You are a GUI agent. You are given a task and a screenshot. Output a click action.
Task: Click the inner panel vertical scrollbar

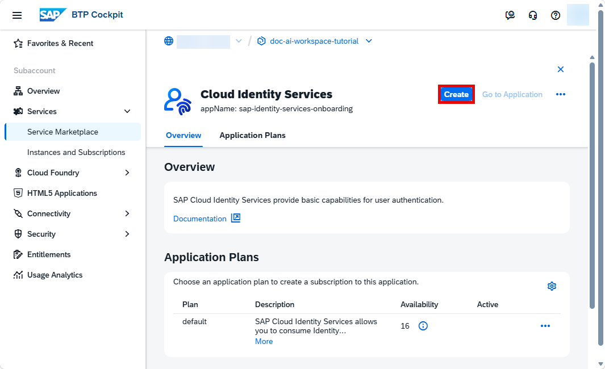coord(593,185)
